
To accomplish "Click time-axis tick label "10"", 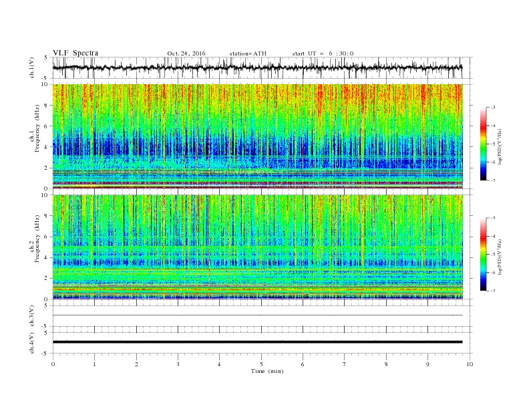I will 470,364.
